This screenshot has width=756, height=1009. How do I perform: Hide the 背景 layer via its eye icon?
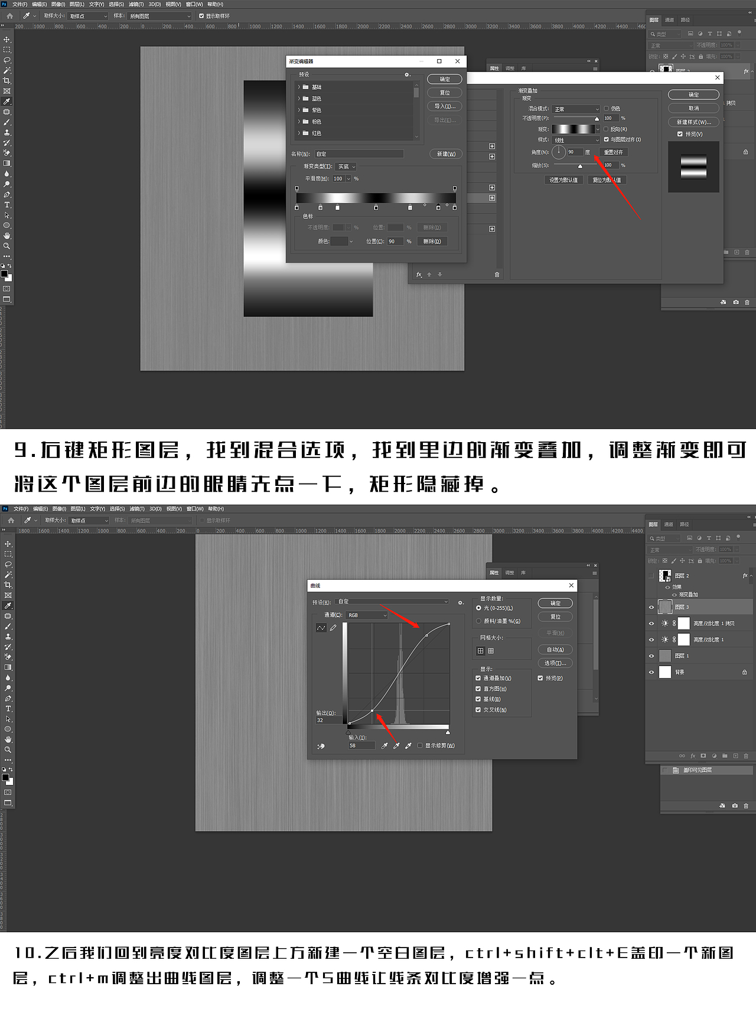coord(651,672)
